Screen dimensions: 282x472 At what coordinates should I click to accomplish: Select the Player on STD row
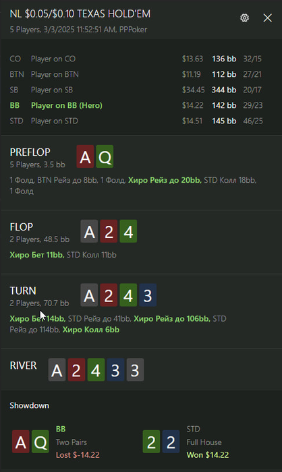coord(136,121)
